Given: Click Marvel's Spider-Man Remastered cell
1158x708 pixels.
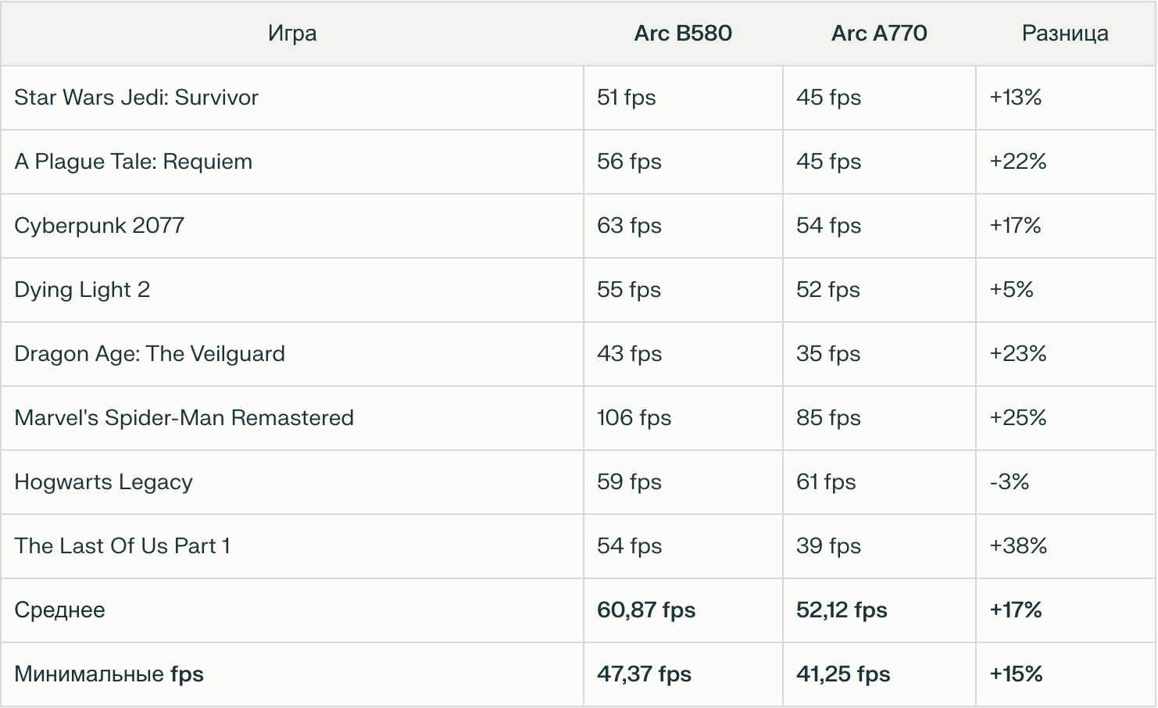Looking at the screenshot, I should (x=184, y=418).
